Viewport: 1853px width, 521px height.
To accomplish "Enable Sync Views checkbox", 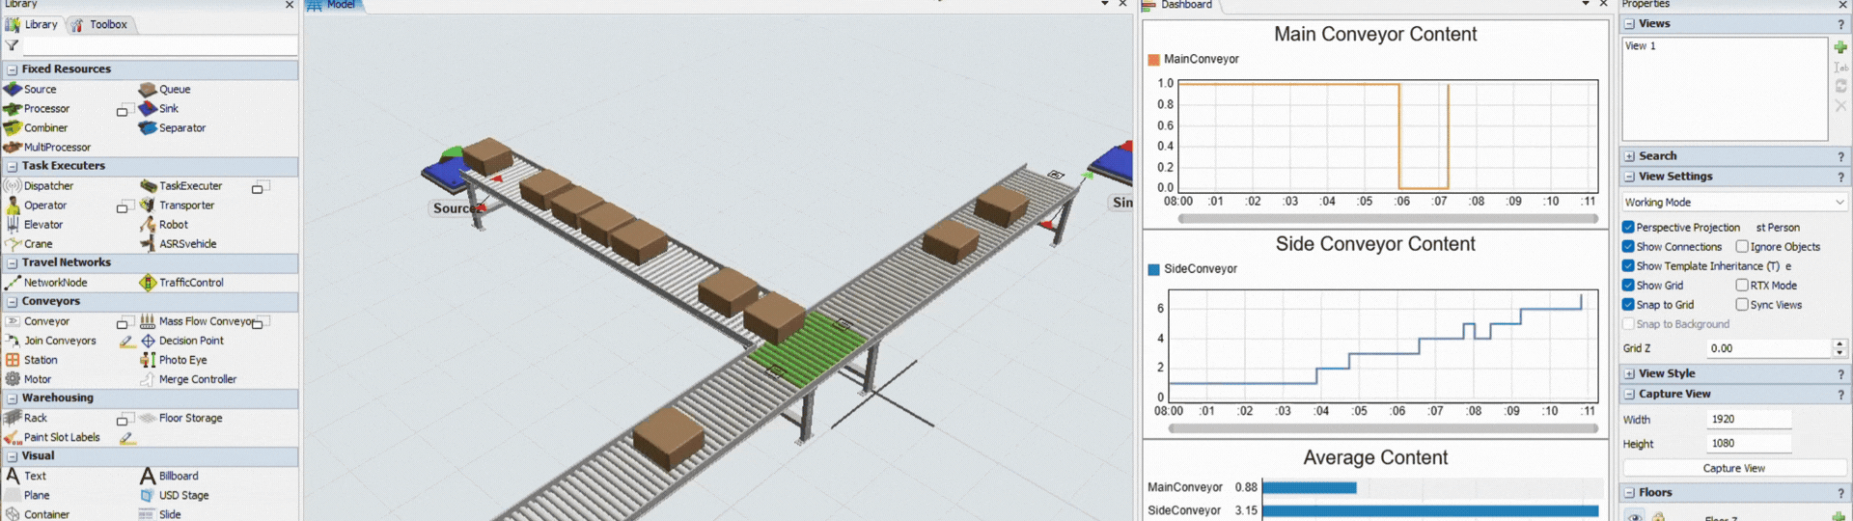I will pos(1742,305).
